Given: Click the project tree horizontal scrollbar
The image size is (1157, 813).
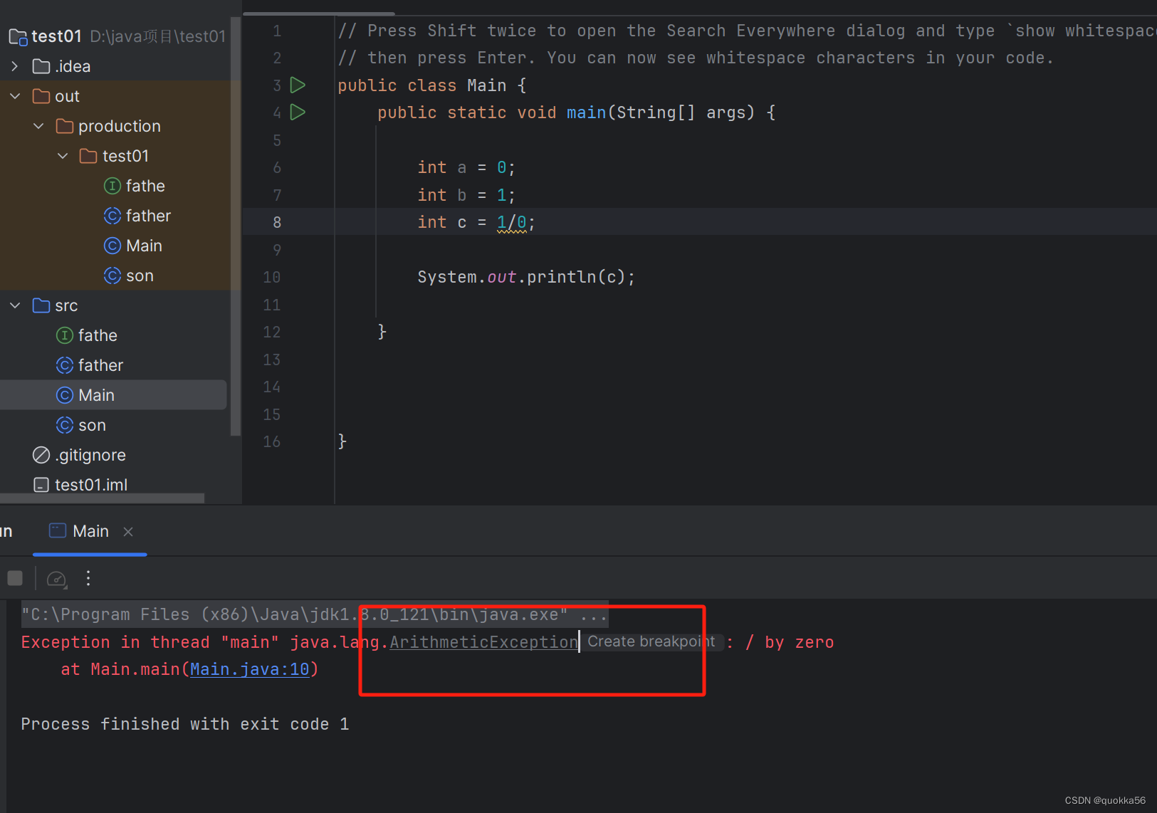Looking at the screenshot, I should (x=102, y=498).
